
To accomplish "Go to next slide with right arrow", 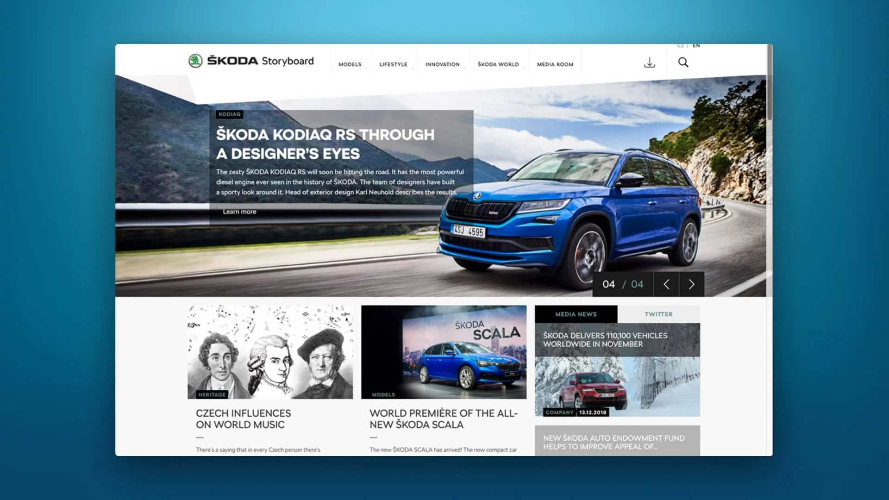I will 692,284.
